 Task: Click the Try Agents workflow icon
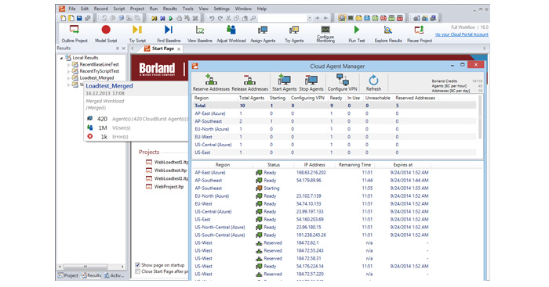click(x=294, y=30)
